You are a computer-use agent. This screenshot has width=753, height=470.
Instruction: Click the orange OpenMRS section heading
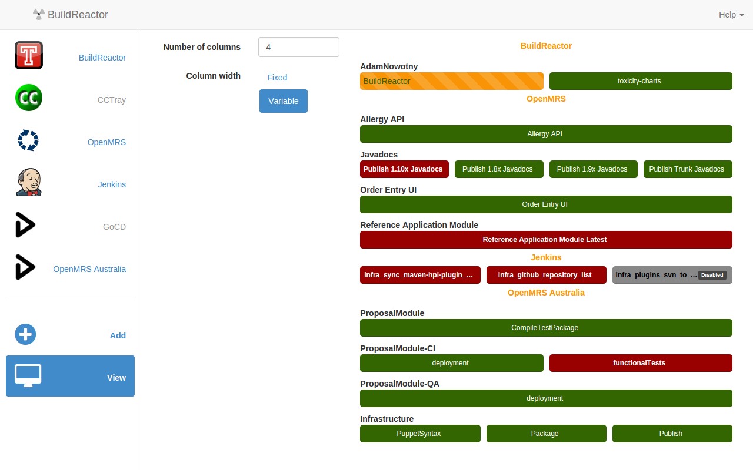click(x=546, y=99)
